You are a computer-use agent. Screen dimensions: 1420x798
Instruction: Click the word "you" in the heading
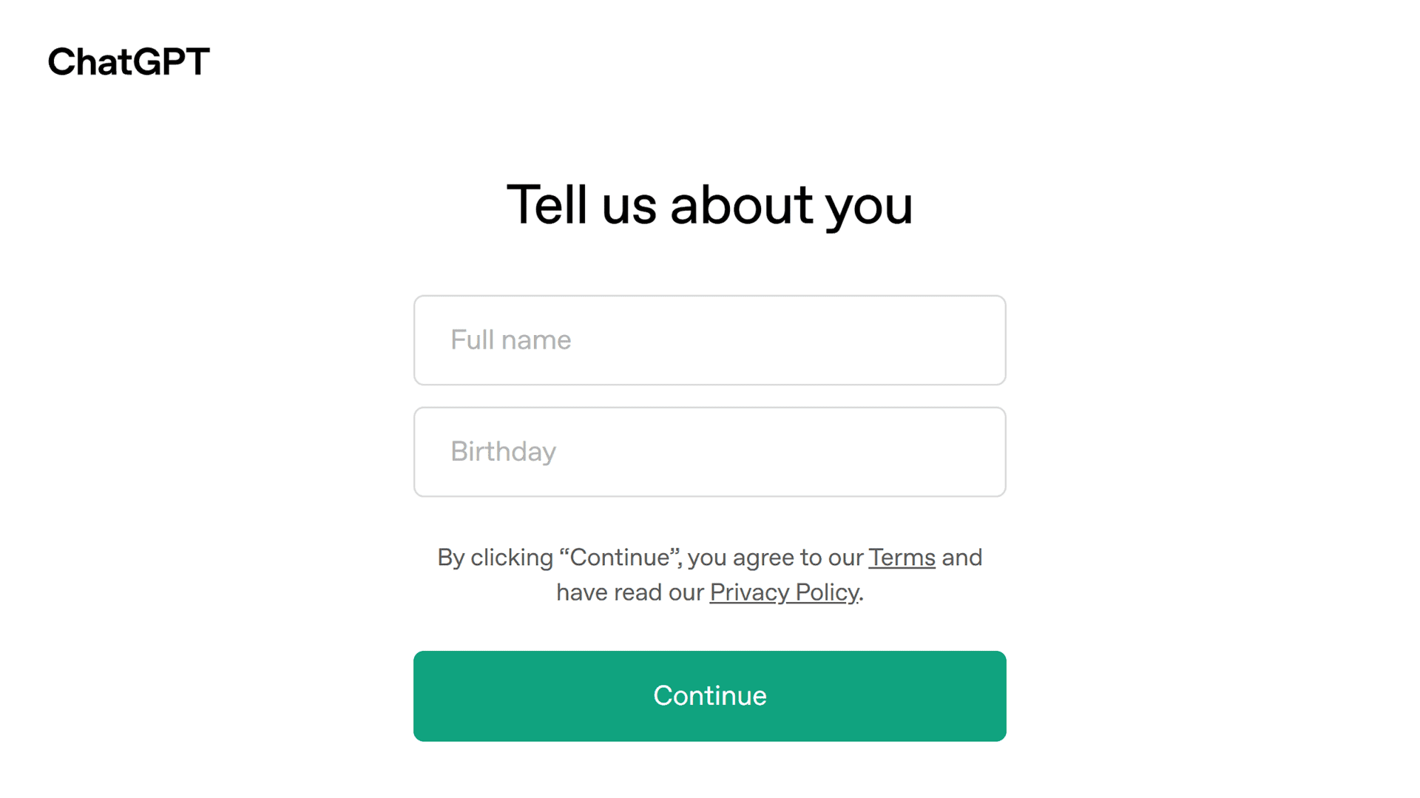click(x=869, y=206)
